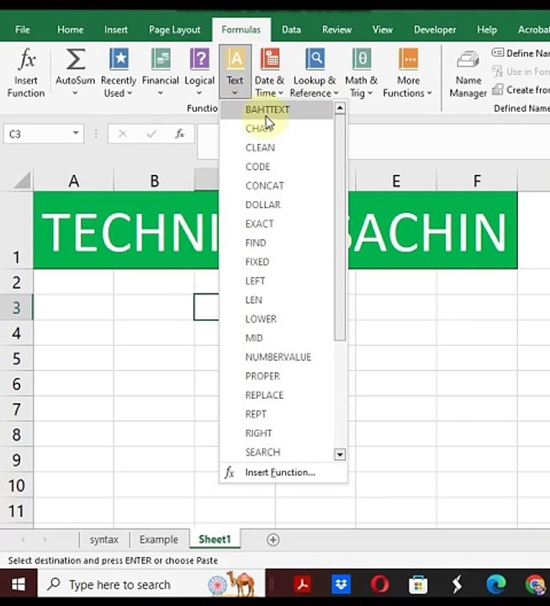Add a new sheet with plus icon

pyautogui.click(x=273, y=540)
